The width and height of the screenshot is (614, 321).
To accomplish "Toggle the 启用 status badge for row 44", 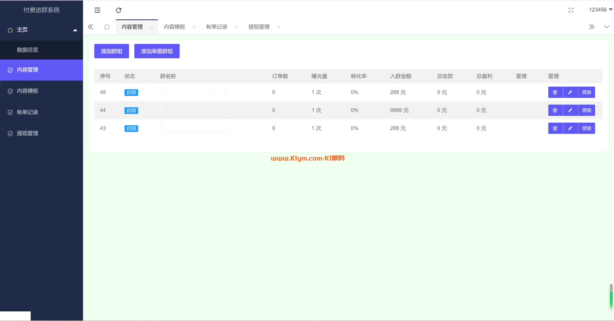I will [131, 110].
